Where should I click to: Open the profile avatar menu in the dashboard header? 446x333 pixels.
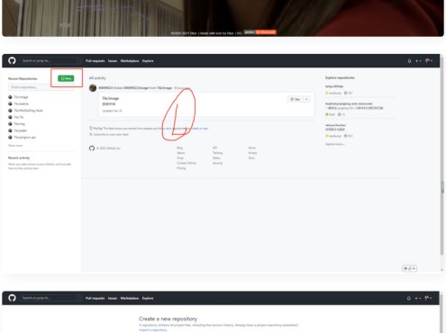(x=429, y=61)
